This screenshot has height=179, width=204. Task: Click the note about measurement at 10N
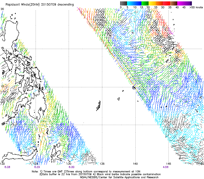point(102,172)
